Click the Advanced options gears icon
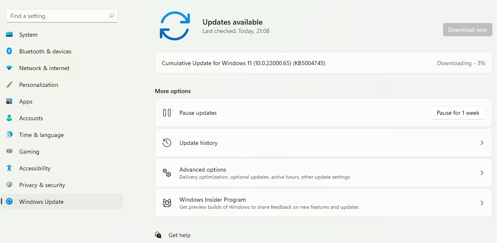 (x=167, y=173)
